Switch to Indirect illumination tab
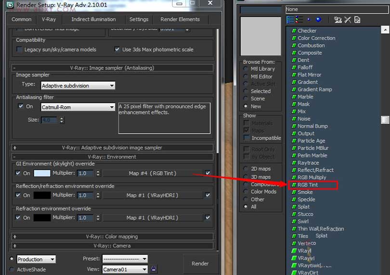Image resolution: width=390 pixels, height=275 pixels. click(x=93, y=19)
